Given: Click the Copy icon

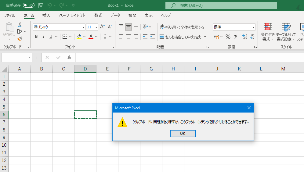Looking at the screenshot, I should pyautogui.click(x=20, y=32).
